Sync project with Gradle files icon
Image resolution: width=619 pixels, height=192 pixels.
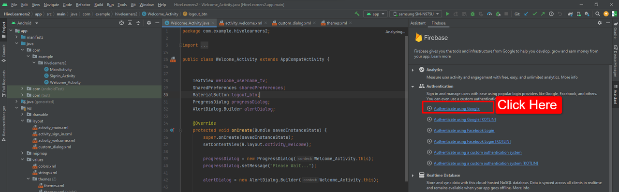tap(570, 14)
